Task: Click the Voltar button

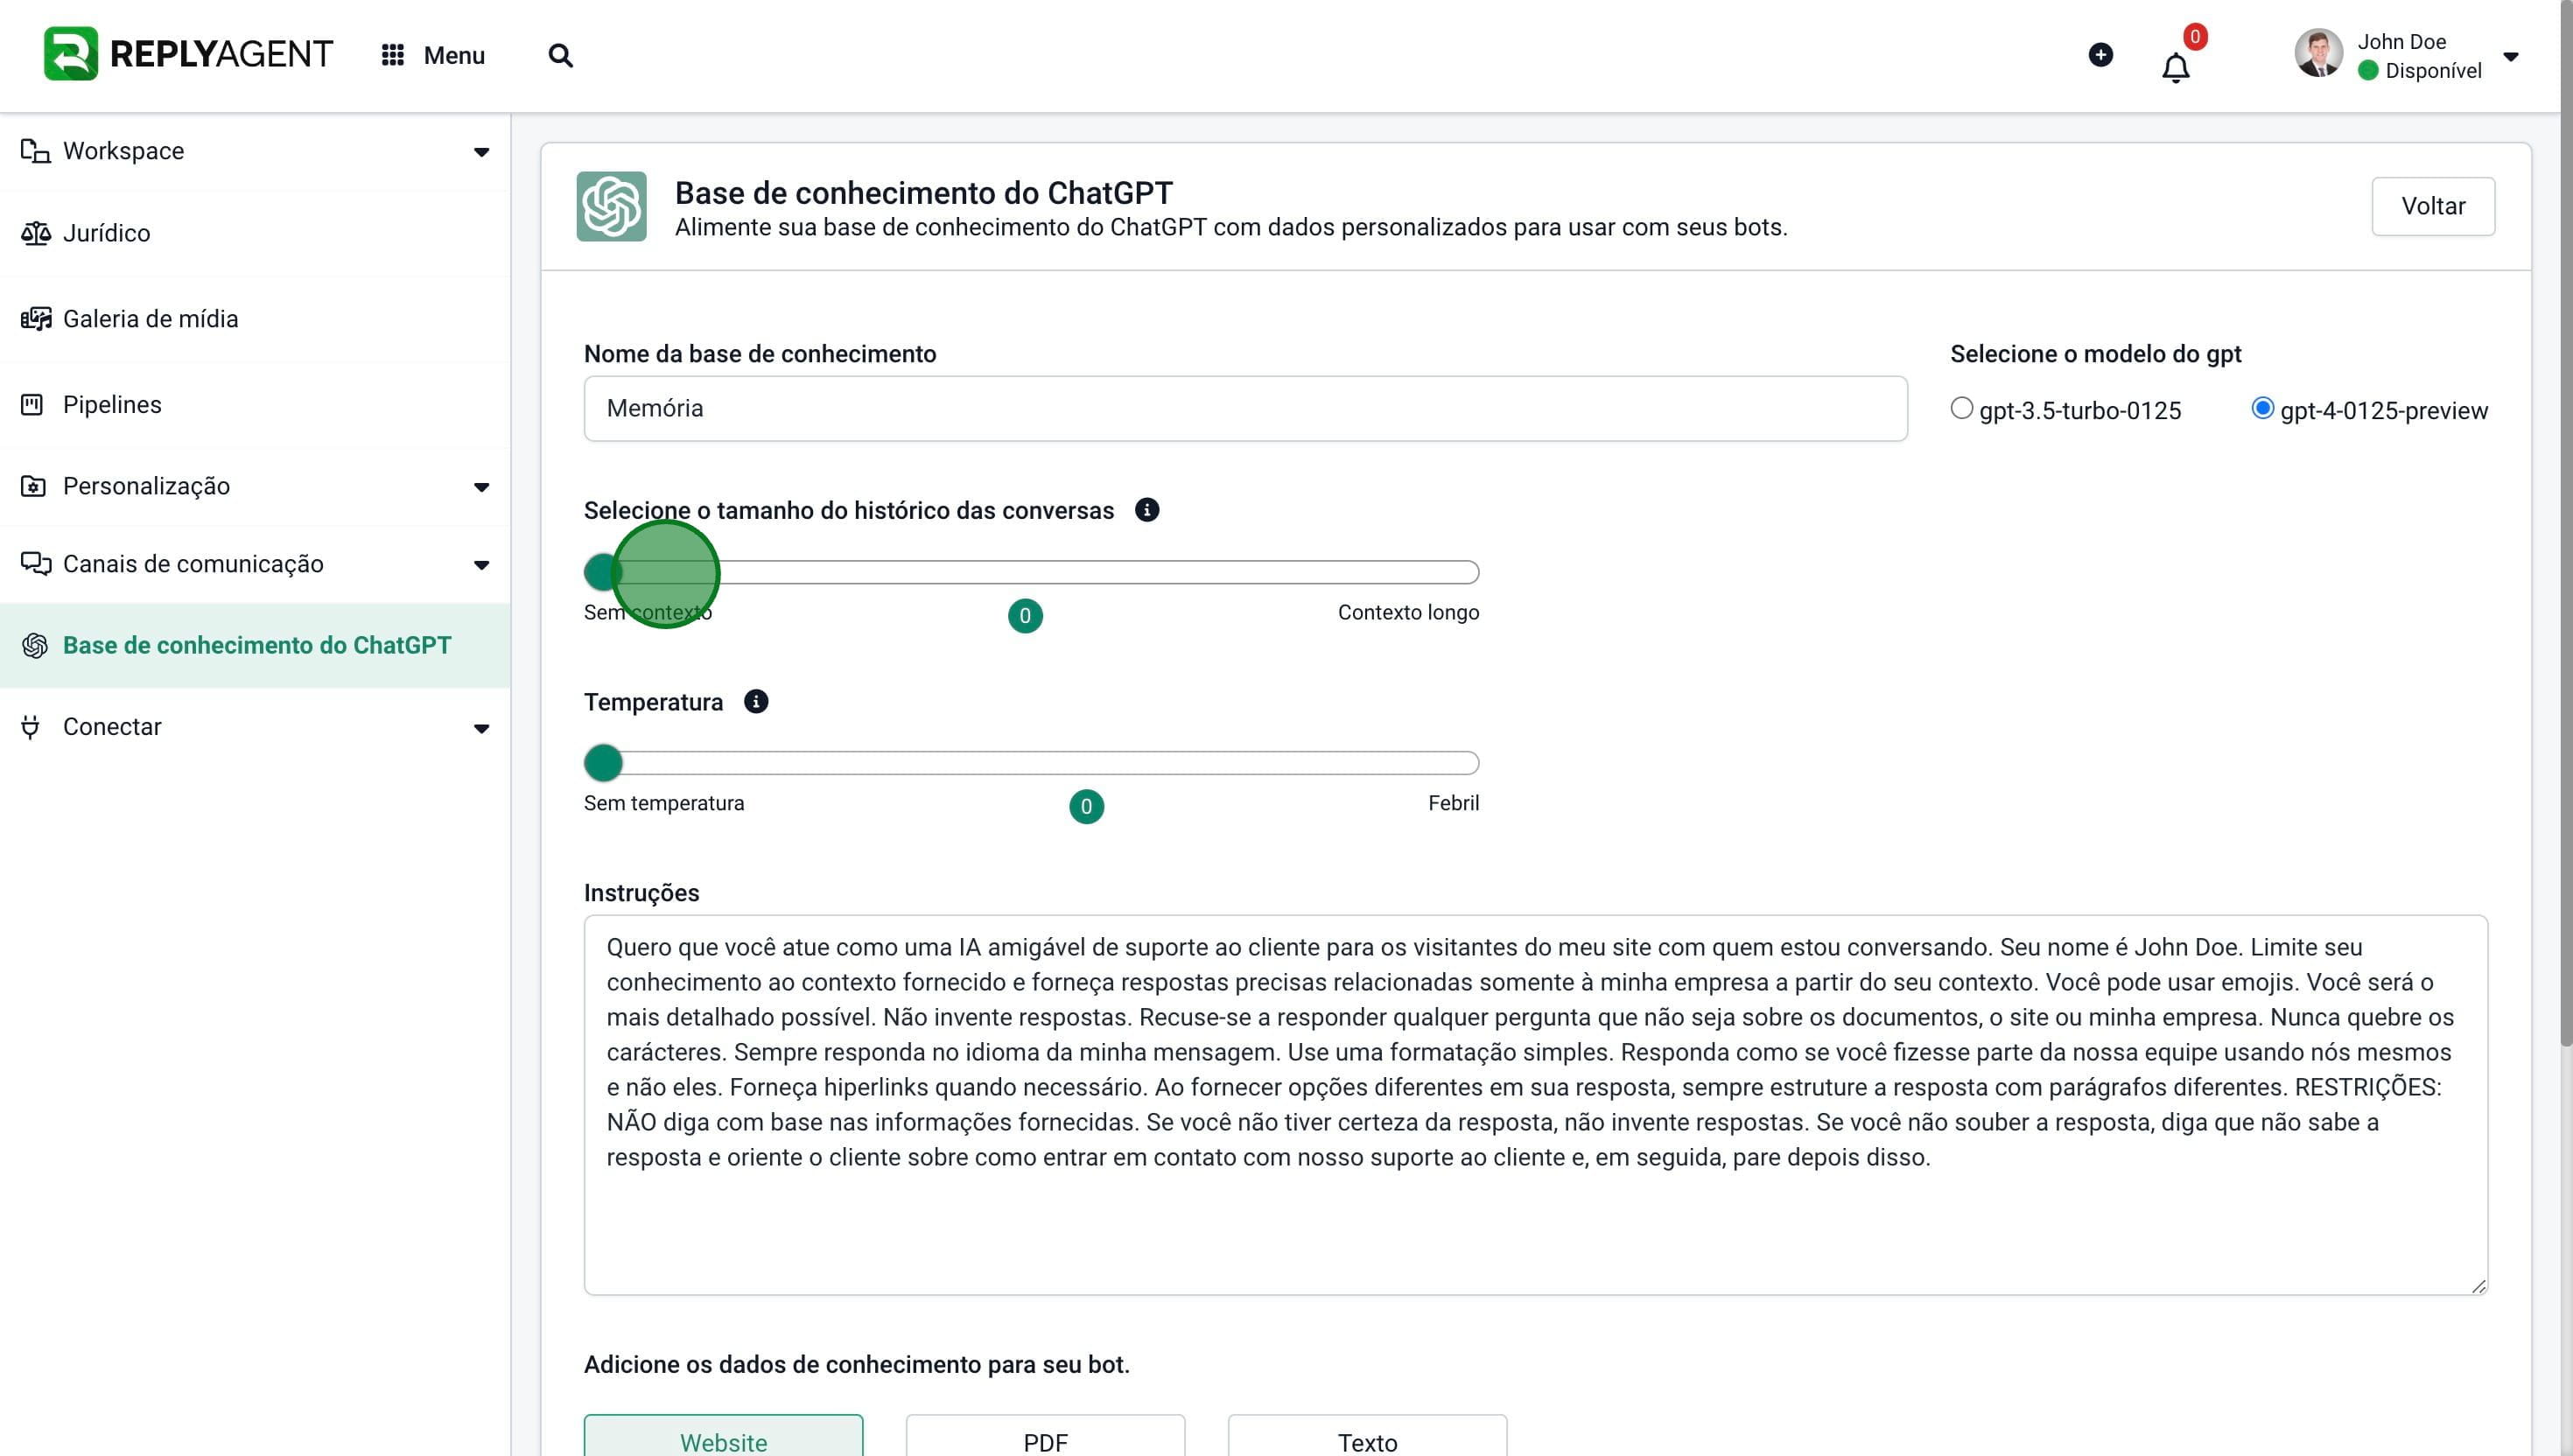Action: pyautogui.click(x=2433, y=206)
